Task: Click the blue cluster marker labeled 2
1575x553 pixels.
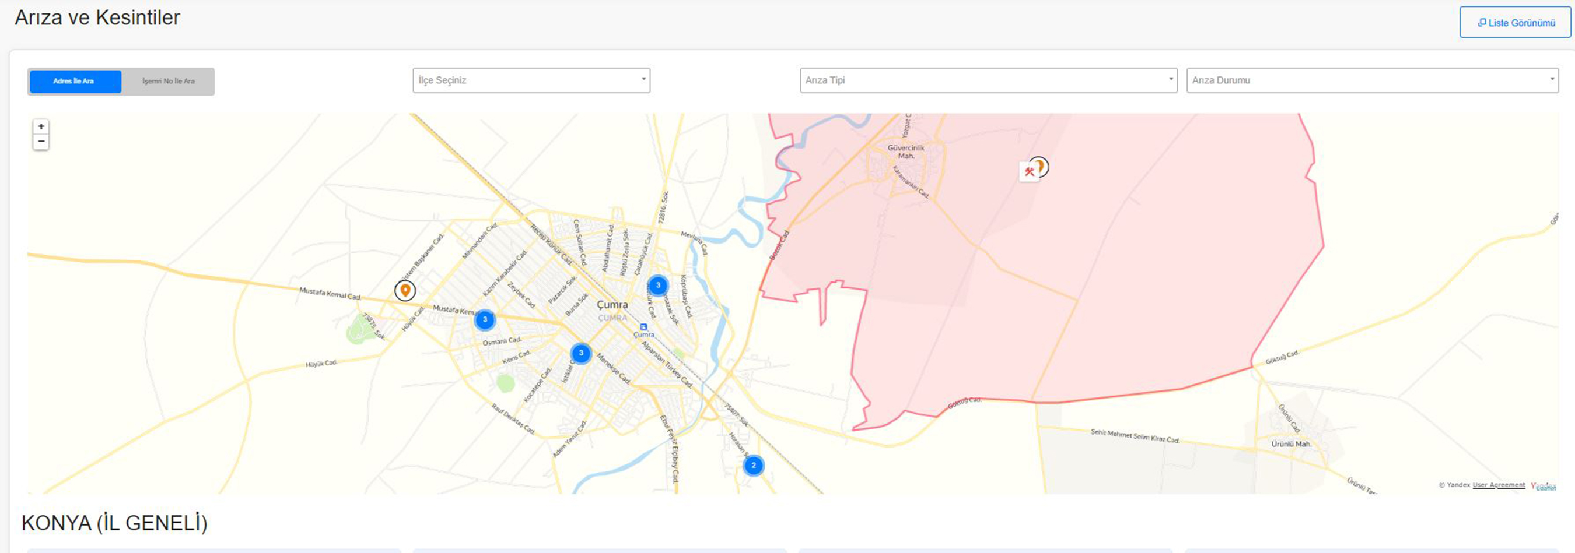Action: 753,466
